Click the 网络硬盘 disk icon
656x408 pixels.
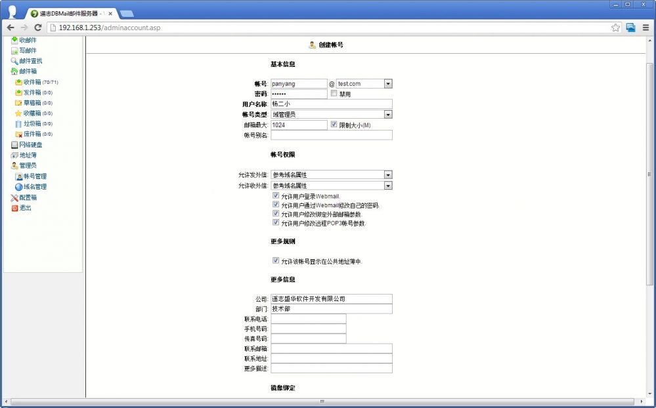pyautogui.click(x=14, y=145)
